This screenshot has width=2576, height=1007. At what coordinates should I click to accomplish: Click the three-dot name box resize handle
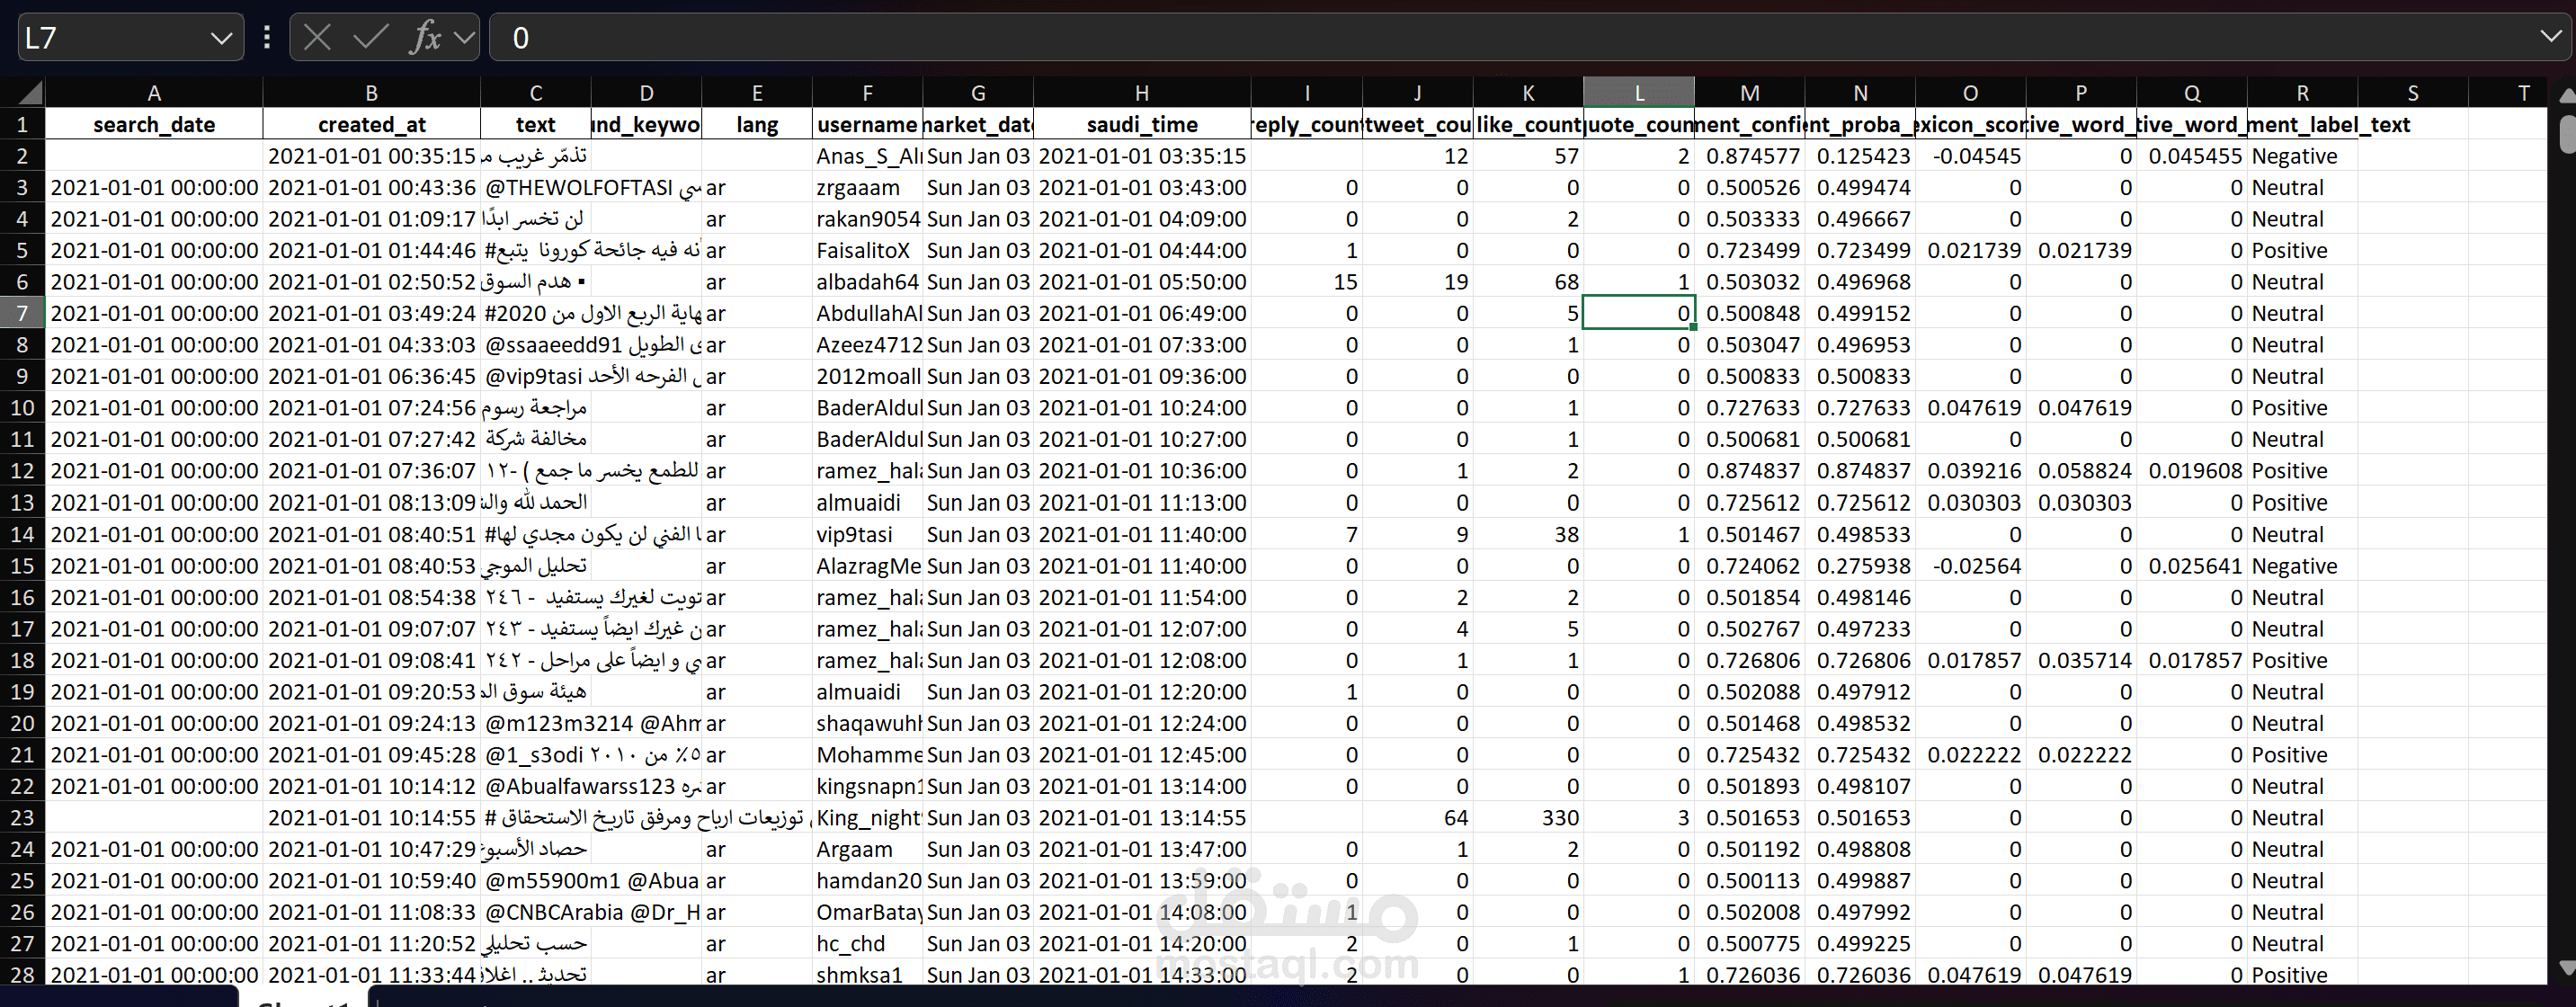tap(266, 38)
